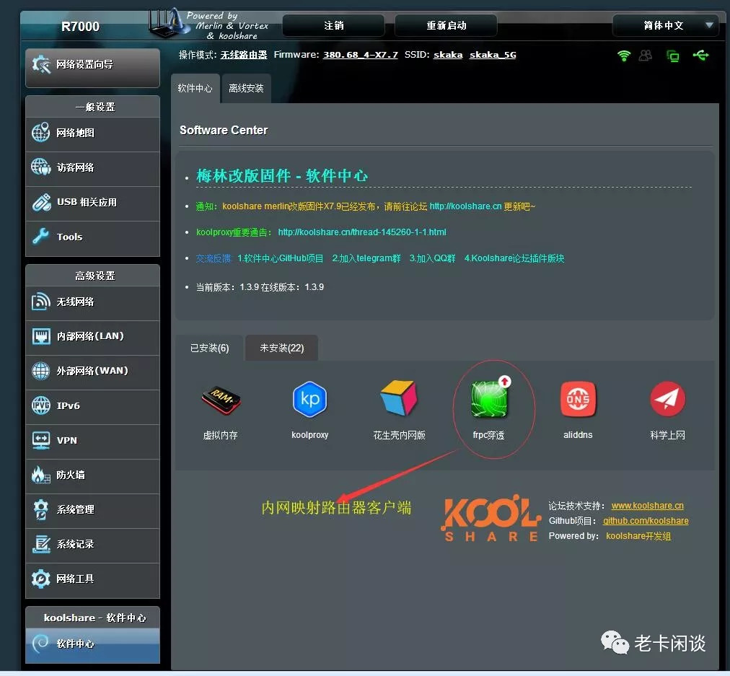Viewport: 730px width, 676px height.
Task: Open the http://koolshare.cn forum link
Action: (465, 206)
